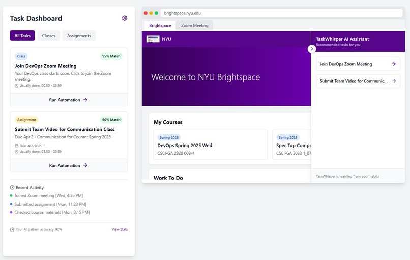Open the View Stats link
The image size is (410, 260).
[120, 229]
